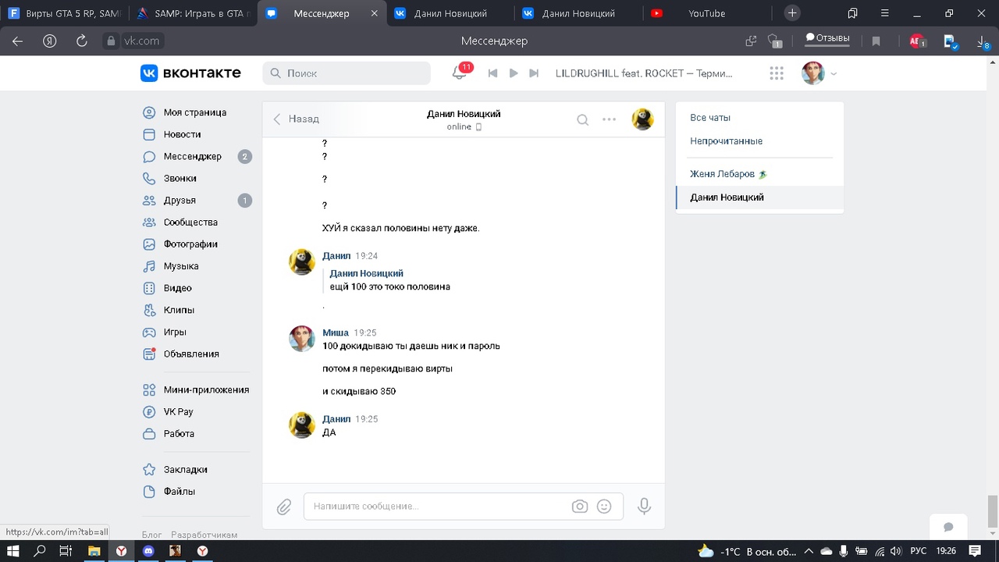The width and height of the screenshot is (999, 562).
Task: Open Музыка section in sidebar
Action: (x=181, y=266)
